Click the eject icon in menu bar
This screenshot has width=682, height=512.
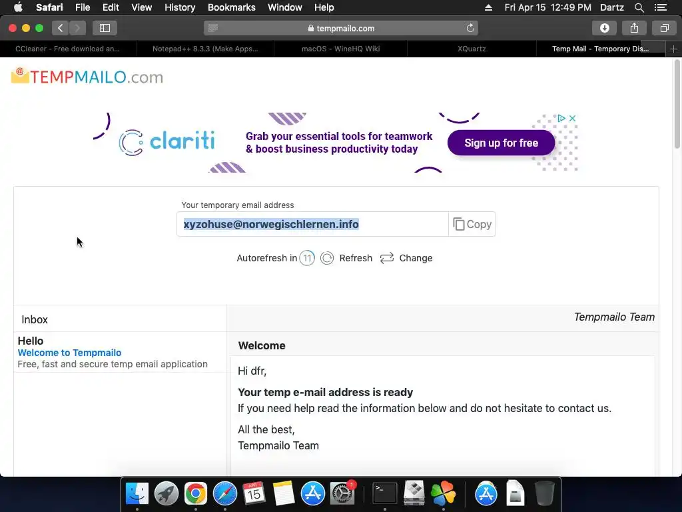pyautogui.click(x=488, y=7)
